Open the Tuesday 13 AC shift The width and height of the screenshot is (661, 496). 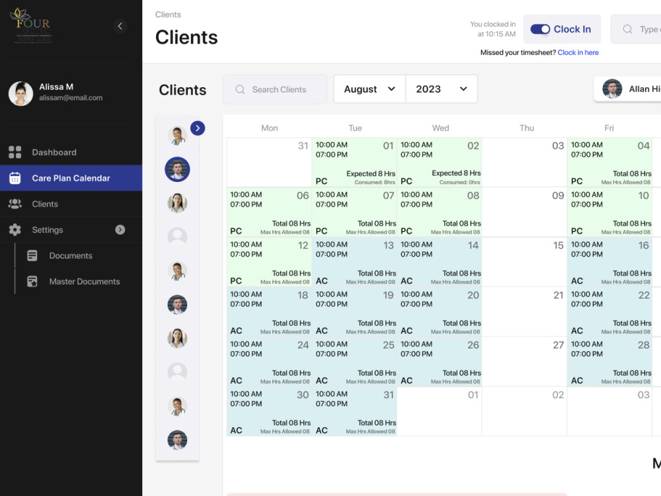pos(354,262)
